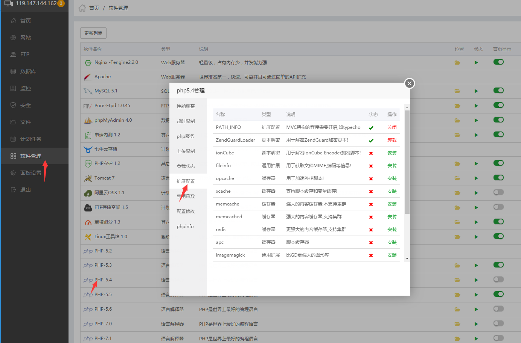Click 安装 for memcache
Screen dimensions: 521x343
point(392,204)
